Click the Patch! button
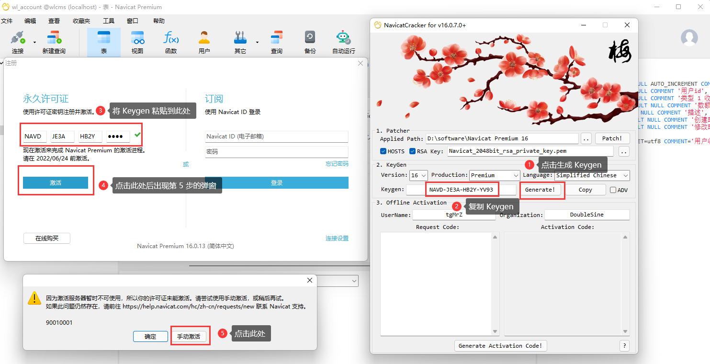710x364 pixels. coord(612,138)
